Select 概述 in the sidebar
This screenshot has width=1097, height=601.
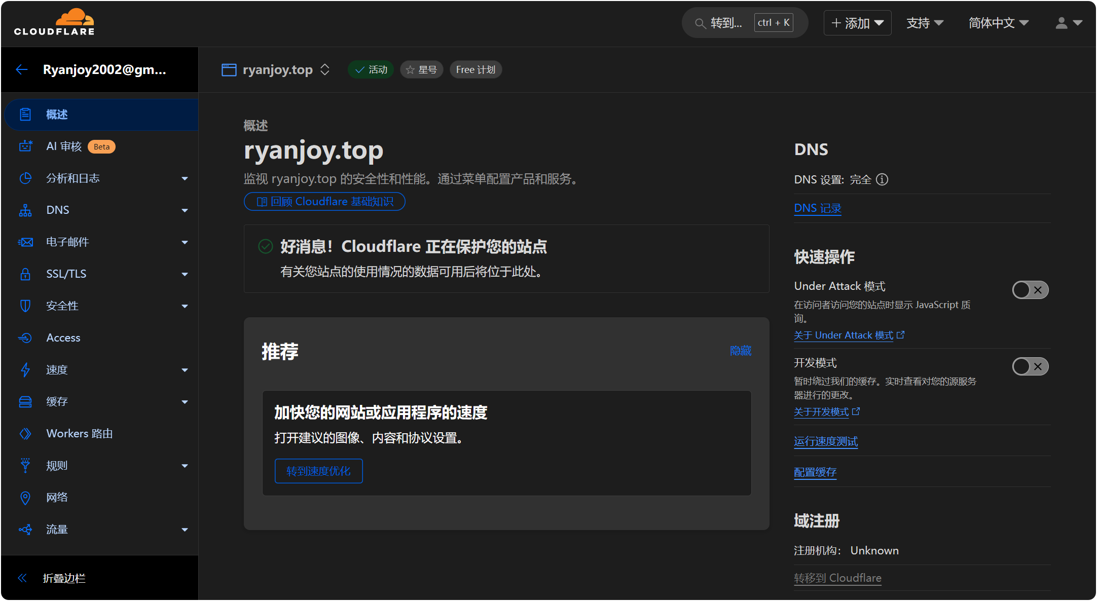(57, 114)
